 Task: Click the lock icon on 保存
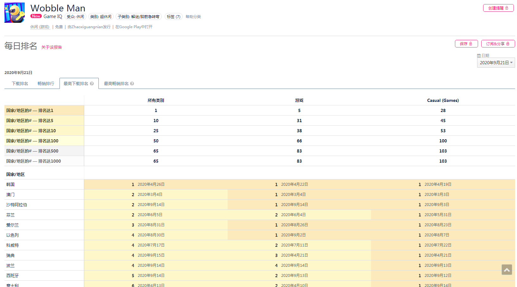pyautogui.click(x=470, y=44)
